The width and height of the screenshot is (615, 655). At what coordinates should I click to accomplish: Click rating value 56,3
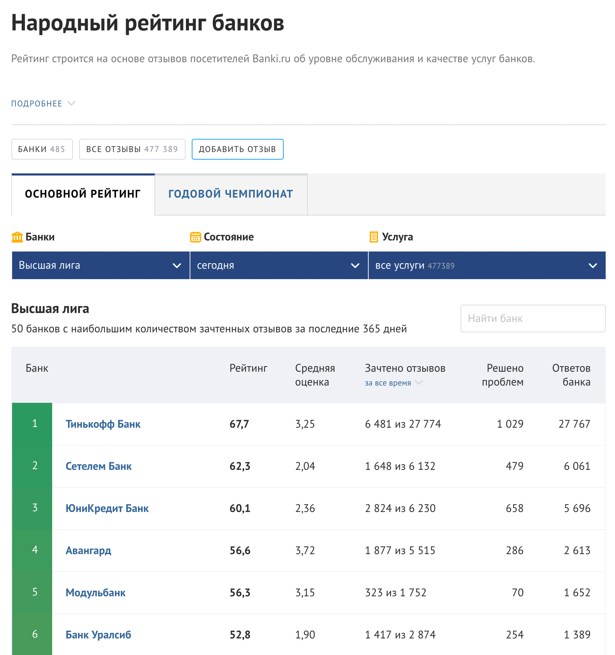coord(240,592)
